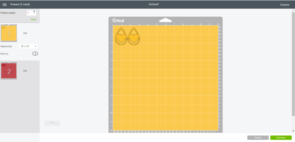Zoom in with the plus icon
The width and height of the screenshot is (295, 142).
tap(58, 123)
